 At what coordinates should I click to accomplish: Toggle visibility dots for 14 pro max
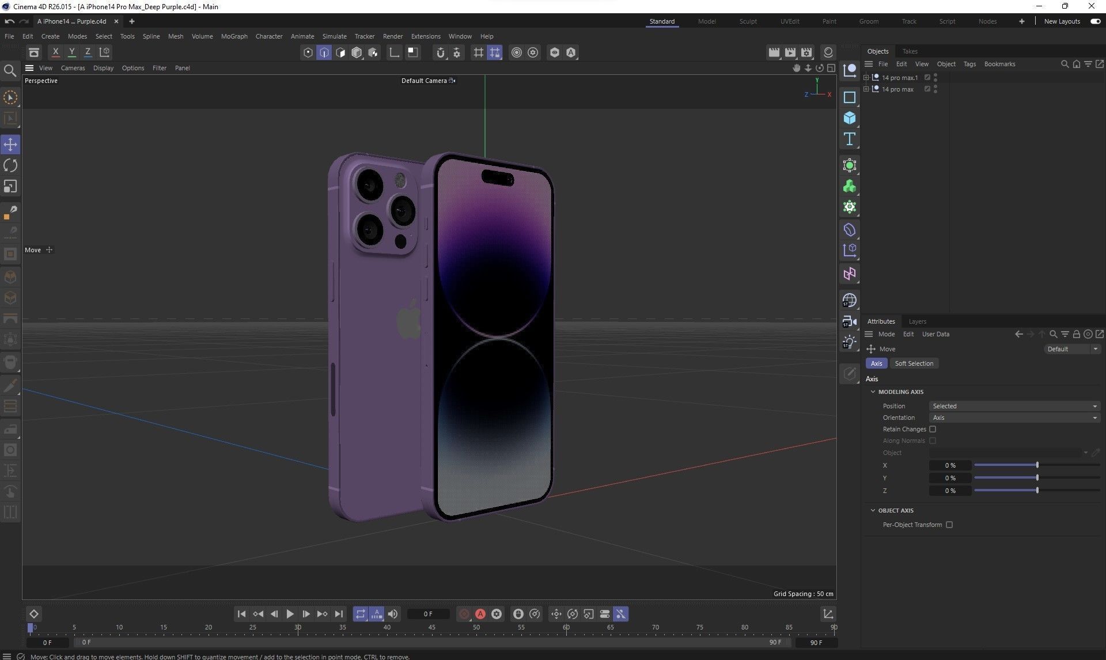coord(935,89)
